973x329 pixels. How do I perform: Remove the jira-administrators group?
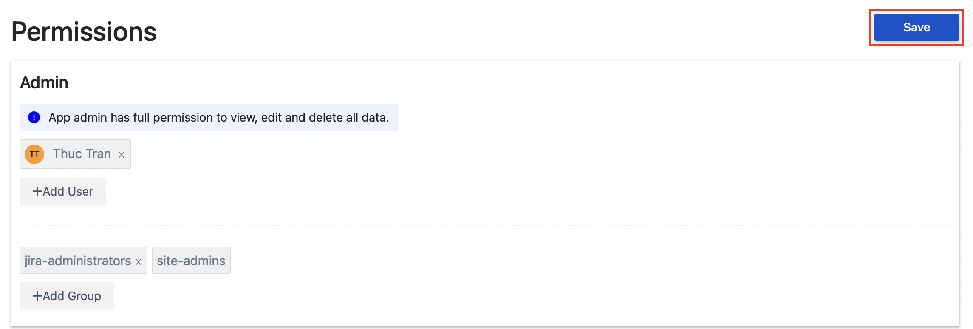pos(139,262)
